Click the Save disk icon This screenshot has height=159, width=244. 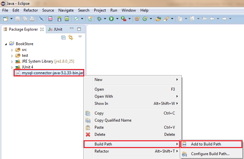point(17,19)
